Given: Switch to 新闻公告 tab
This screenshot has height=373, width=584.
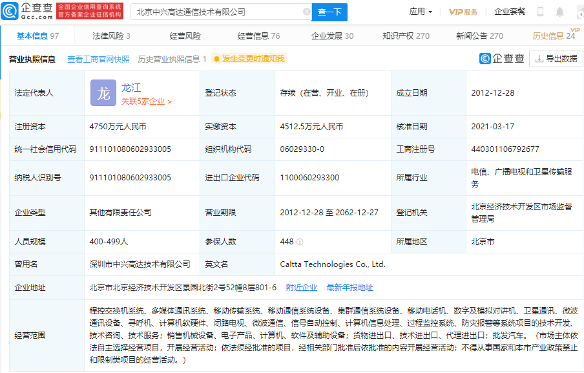Looking at the screenshot, I should [480, 36].
